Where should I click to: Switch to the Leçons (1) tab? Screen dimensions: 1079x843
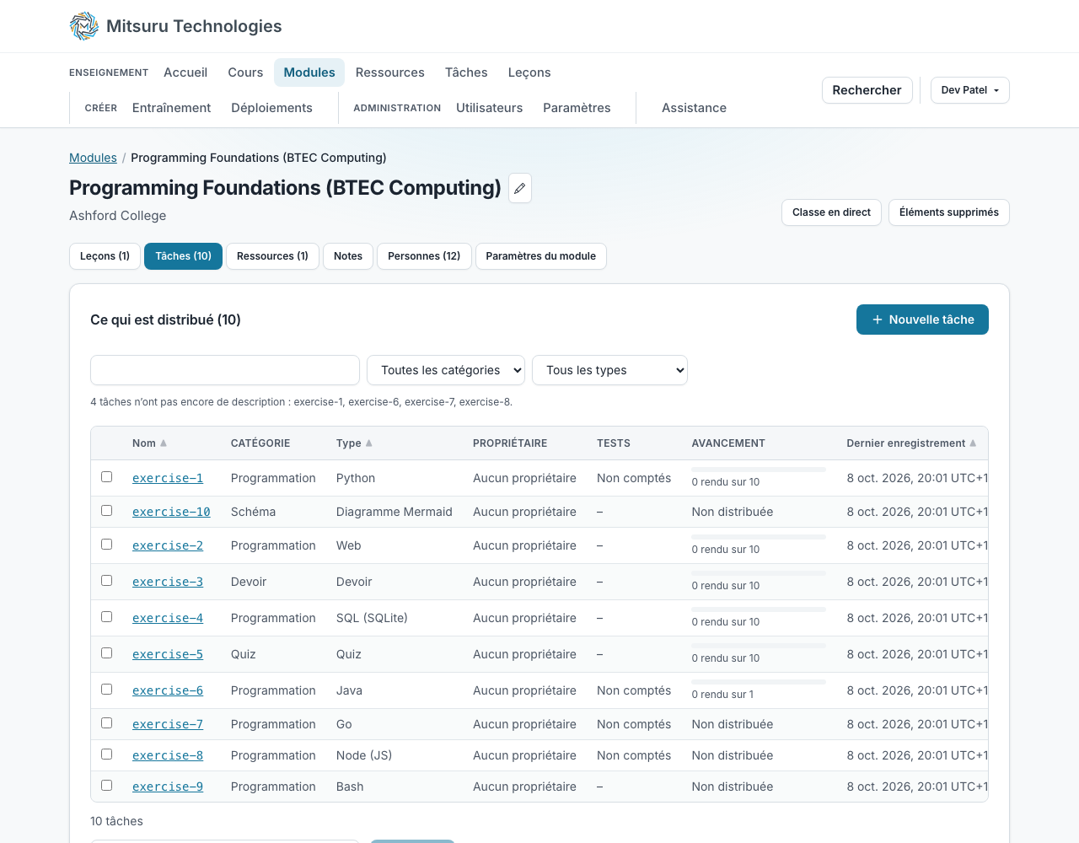(105, 256)
